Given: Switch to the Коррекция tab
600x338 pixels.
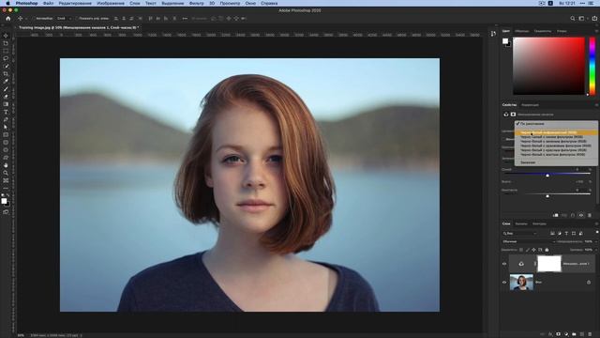Looking at the screenshot, I should (x=531, y=105).
